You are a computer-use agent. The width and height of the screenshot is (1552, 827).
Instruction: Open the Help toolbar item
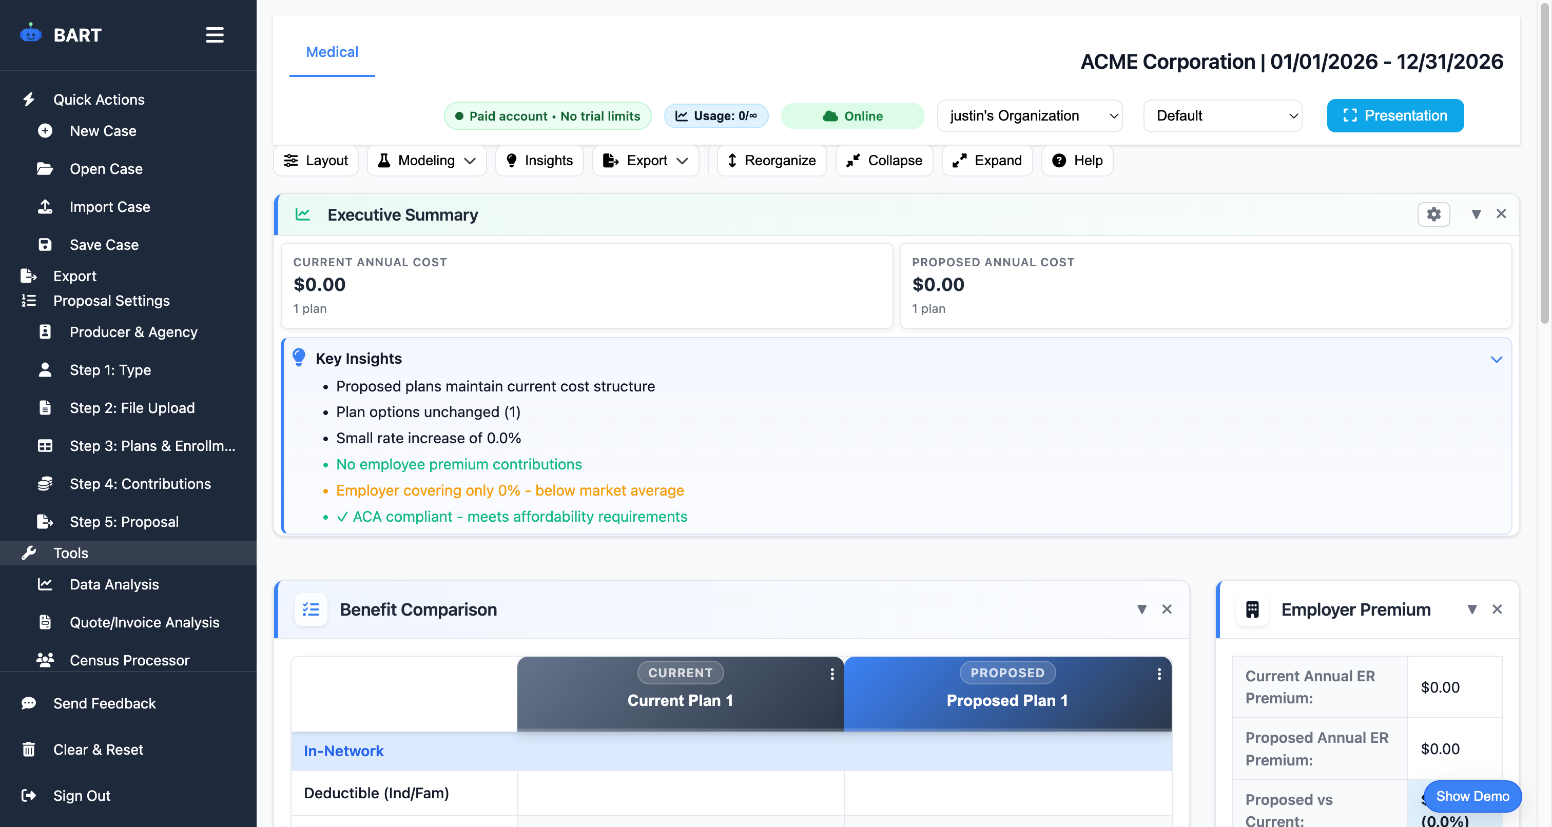(x=1077, y=160)
